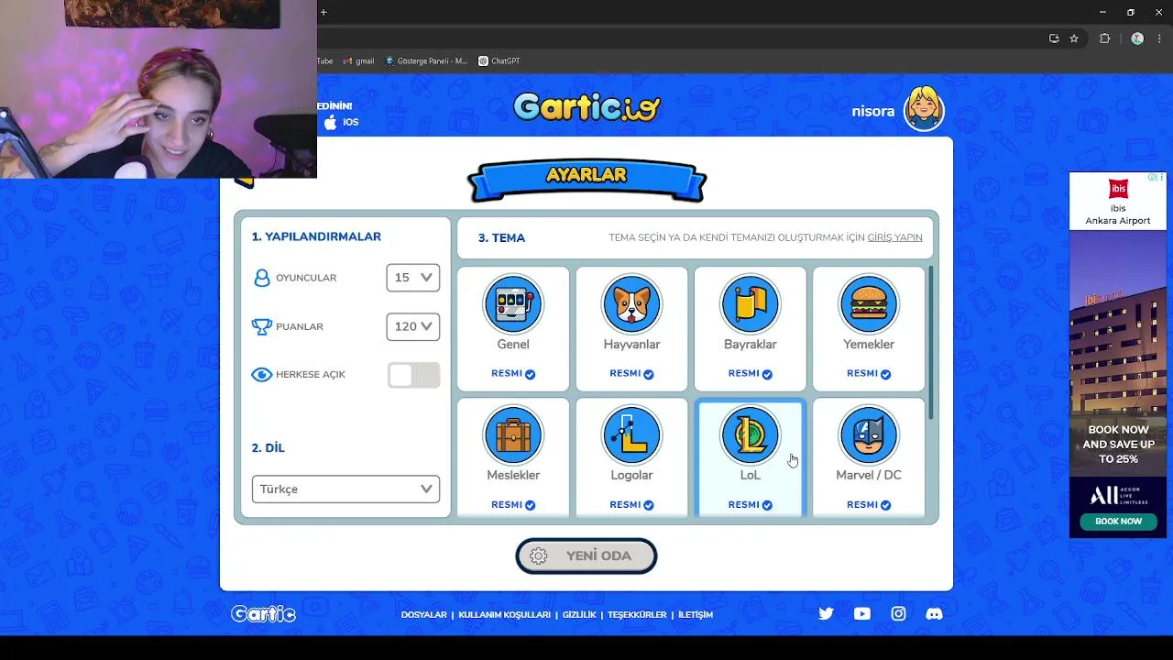Click the AYARLAR banner title
The width and height of the screenshot is (1173, 660).
[586, 174]
